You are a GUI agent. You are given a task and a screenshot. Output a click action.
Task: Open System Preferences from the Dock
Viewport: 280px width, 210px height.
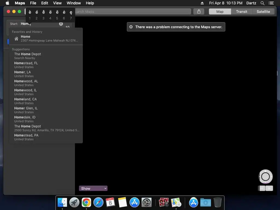point(147,203)
